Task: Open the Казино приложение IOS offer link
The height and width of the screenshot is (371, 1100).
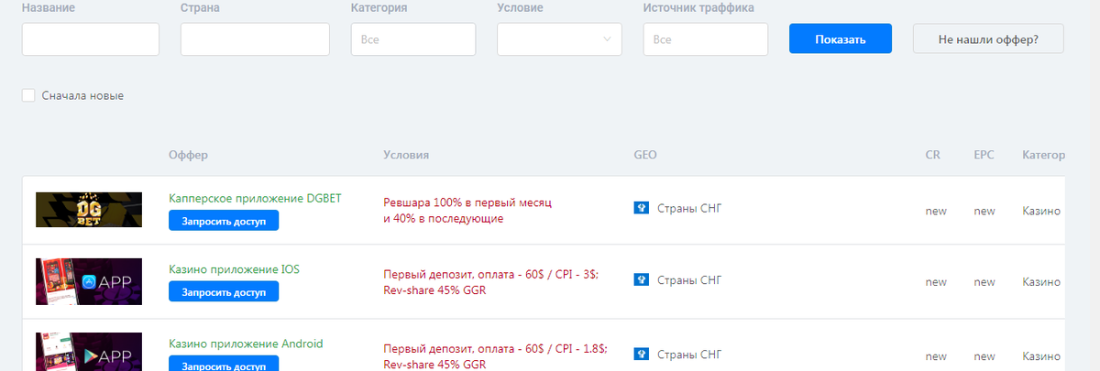Action: point(234,269)
